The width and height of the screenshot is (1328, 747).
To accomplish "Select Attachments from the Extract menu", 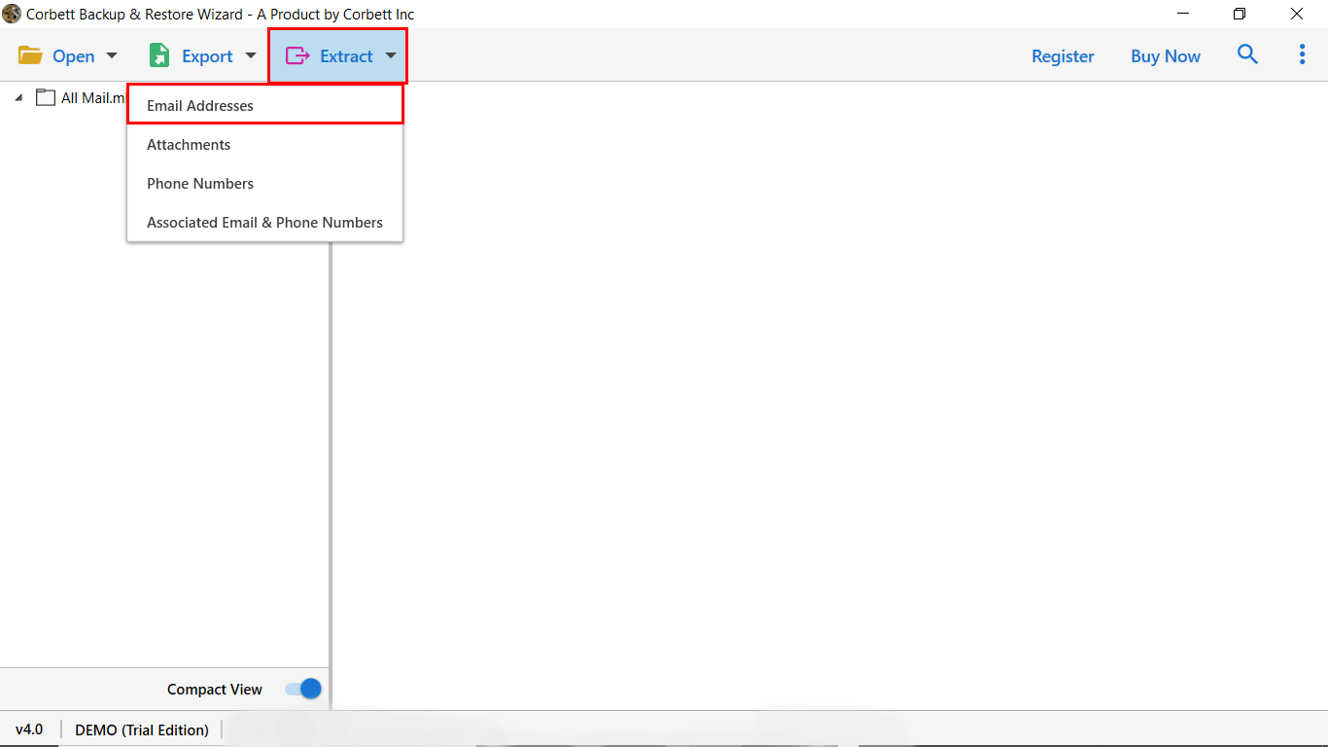I will pyautogui.click(x=189, y=144).
